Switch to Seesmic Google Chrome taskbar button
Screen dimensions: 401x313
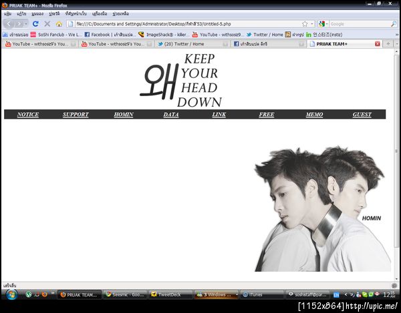coord(125,294)
